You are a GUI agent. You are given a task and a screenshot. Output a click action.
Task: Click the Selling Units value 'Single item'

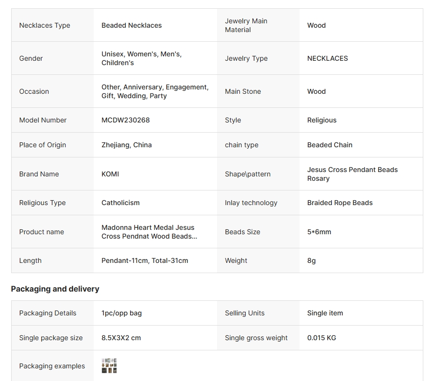tap(325, 313)
